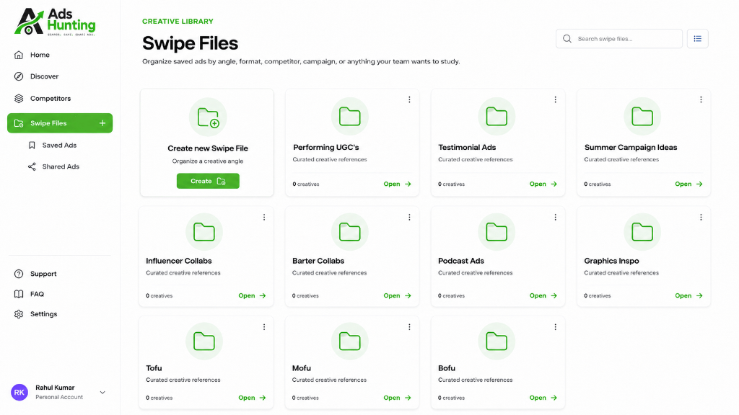Viewport: 739px width, 415px height.
Task: Click the Performing UGC's folder icon
Action: [350, 116]
